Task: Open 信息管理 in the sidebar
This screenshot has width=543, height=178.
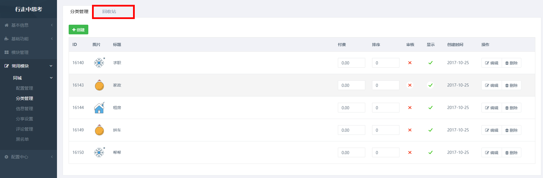Action: (x=25, y=109)
